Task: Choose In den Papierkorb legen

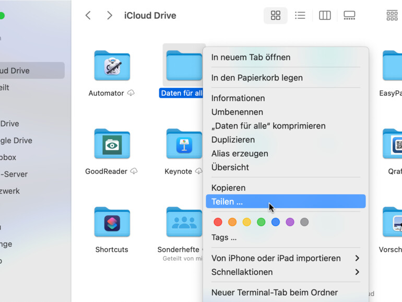Action: 286,78
